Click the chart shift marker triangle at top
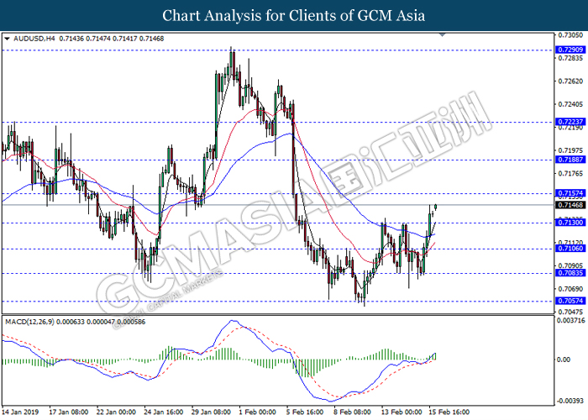 (x=443, y=34)
